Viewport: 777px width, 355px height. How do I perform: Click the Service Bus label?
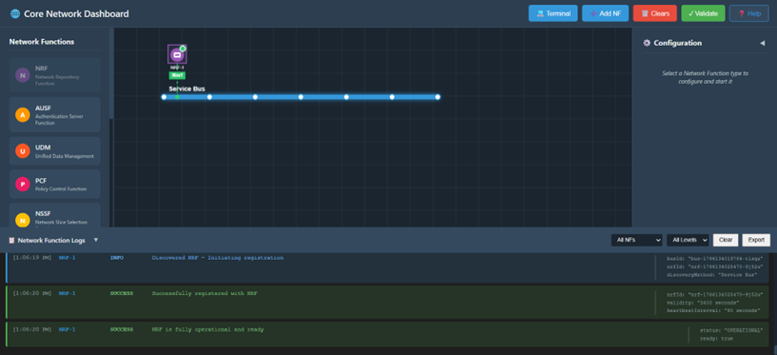click(186, 89)
